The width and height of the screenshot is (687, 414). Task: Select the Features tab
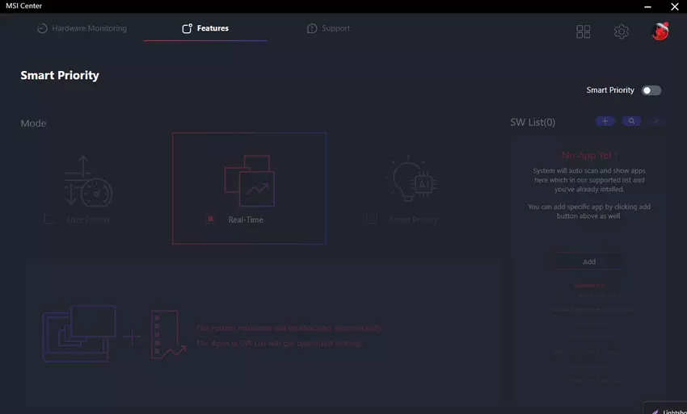(x=205, y=28)
